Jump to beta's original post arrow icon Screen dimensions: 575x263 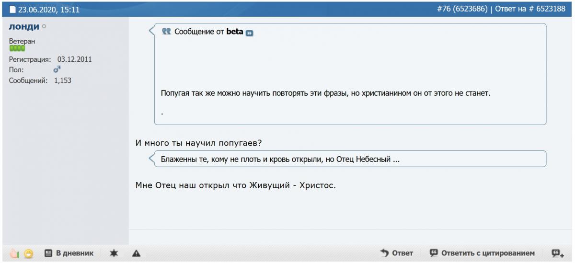click(249, 33)
